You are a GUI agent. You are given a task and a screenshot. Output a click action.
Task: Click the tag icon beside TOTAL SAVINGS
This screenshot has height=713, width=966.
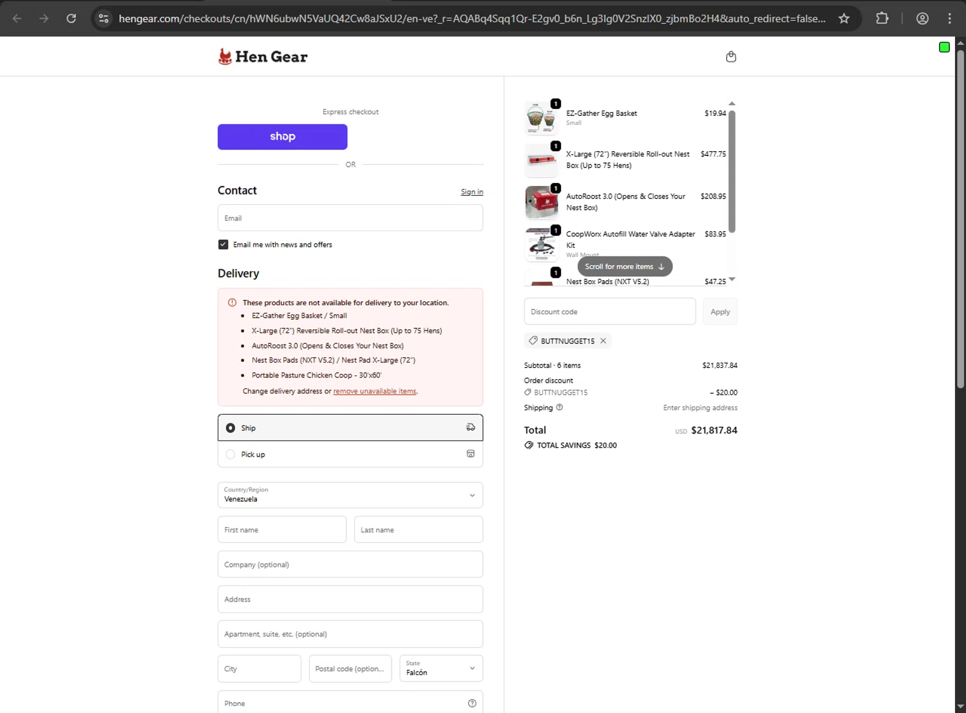(529, 445)
